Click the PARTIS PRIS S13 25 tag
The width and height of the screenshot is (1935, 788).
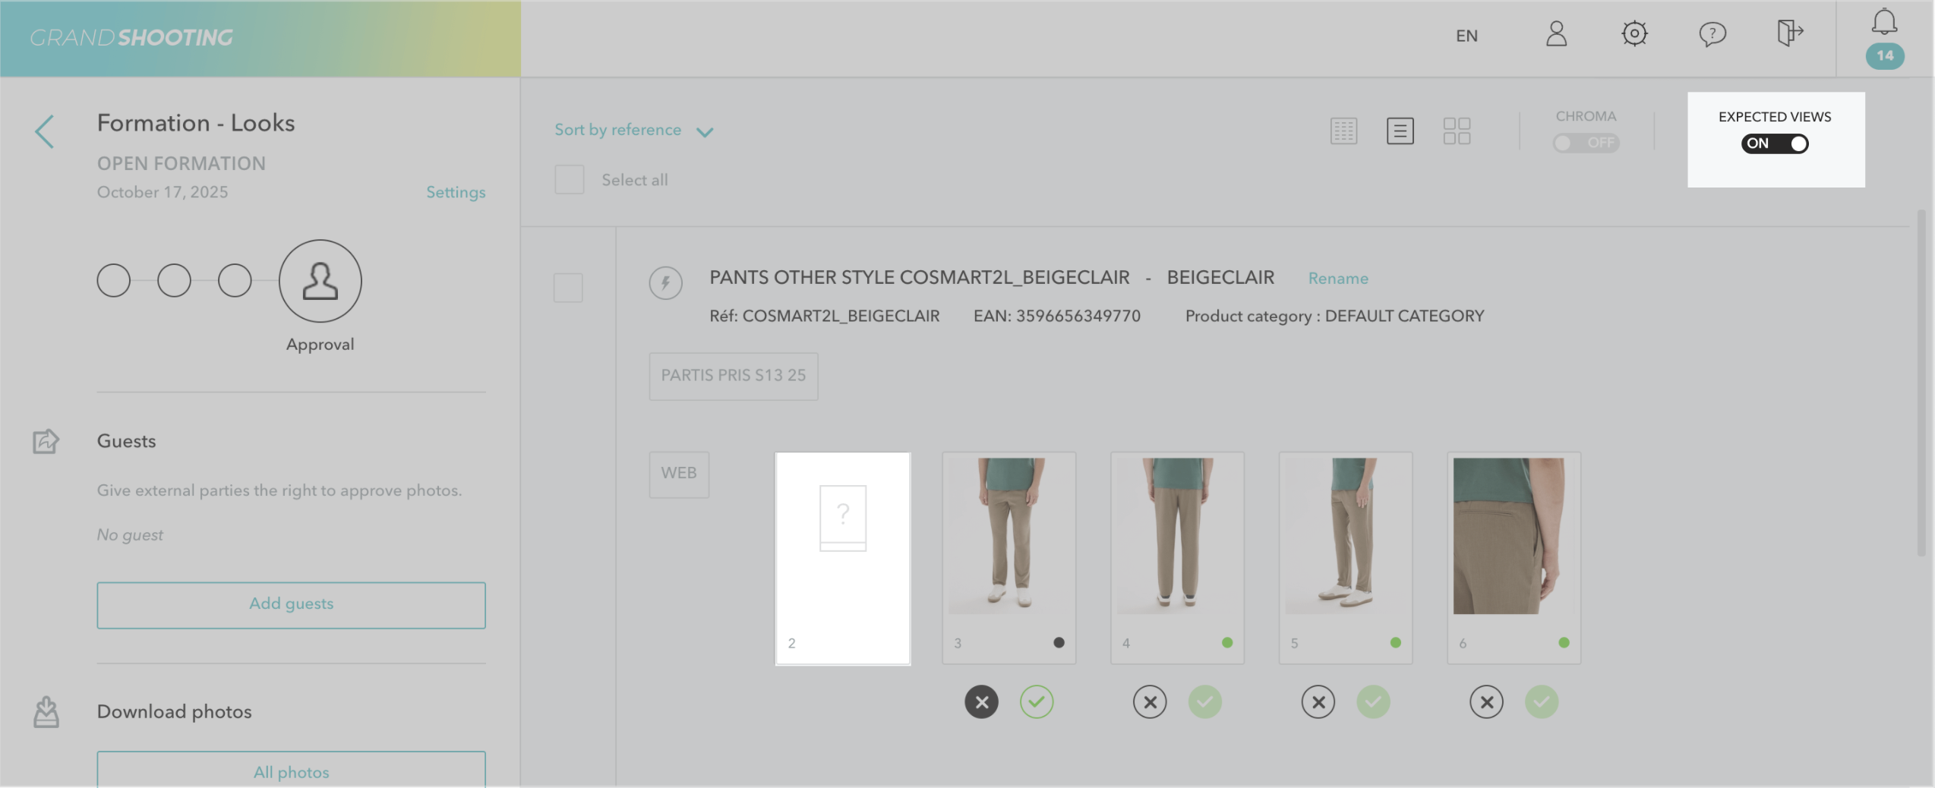[x=734, y=376]
